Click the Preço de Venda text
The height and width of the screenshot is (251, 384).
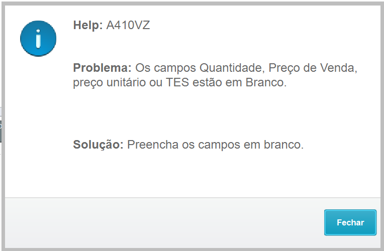pyautogui.click(x=313, y=68)
